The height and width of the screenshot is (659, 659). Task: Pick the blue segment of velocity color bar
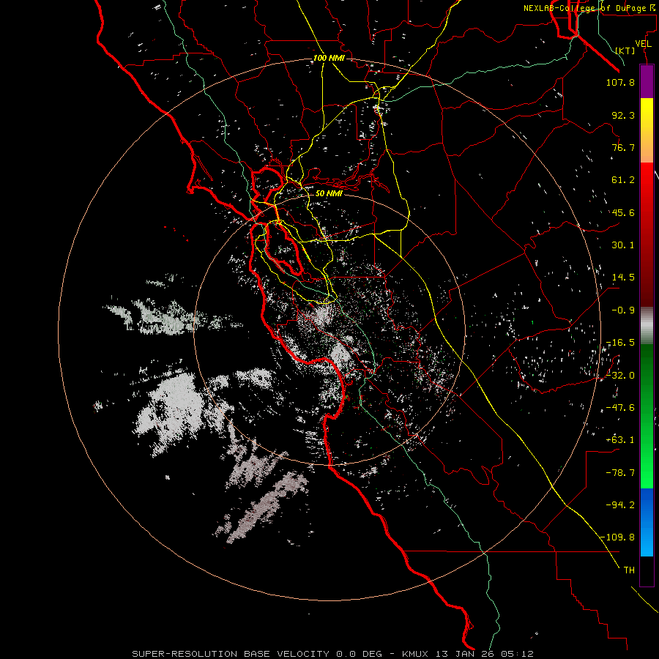click(647, 522)
